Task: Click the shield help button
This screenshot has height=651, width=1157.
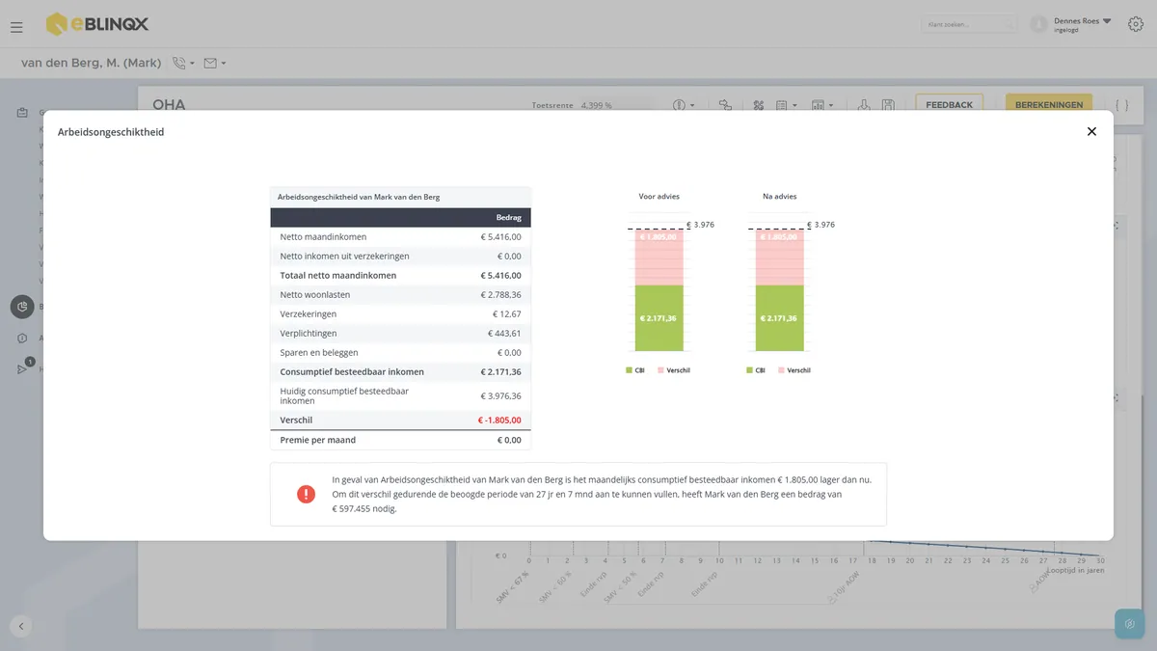Action: 1130,624
